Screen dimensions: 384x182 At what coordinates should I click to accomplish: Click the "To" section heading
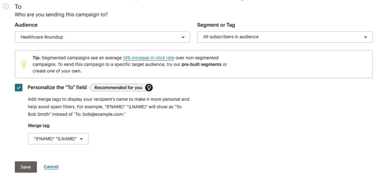(x=18, y=7)
